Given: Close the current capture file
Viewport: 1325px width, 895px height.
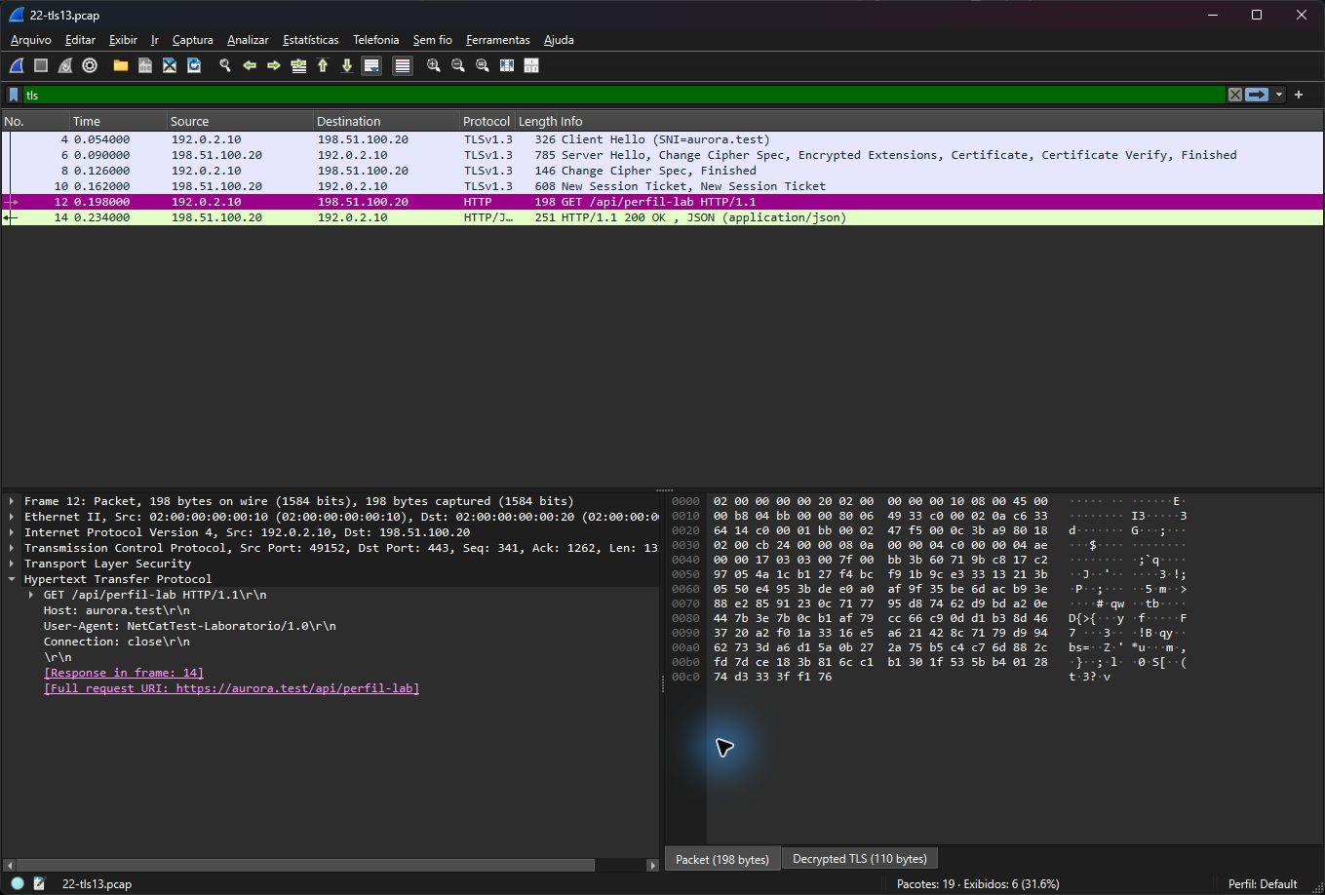Looking at the screenshot, I should click(170, 65).
